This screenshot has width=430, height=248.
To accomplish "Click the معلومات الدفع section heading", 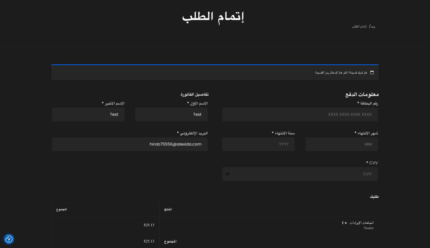I will tap(362, 94).
